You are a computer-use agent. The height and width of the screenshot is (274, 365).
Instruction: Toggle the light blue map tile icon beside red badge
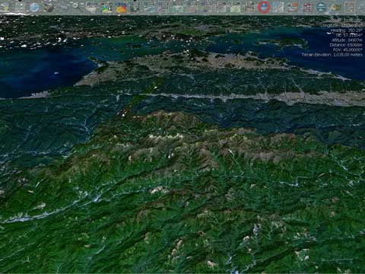tap(278, 7)
